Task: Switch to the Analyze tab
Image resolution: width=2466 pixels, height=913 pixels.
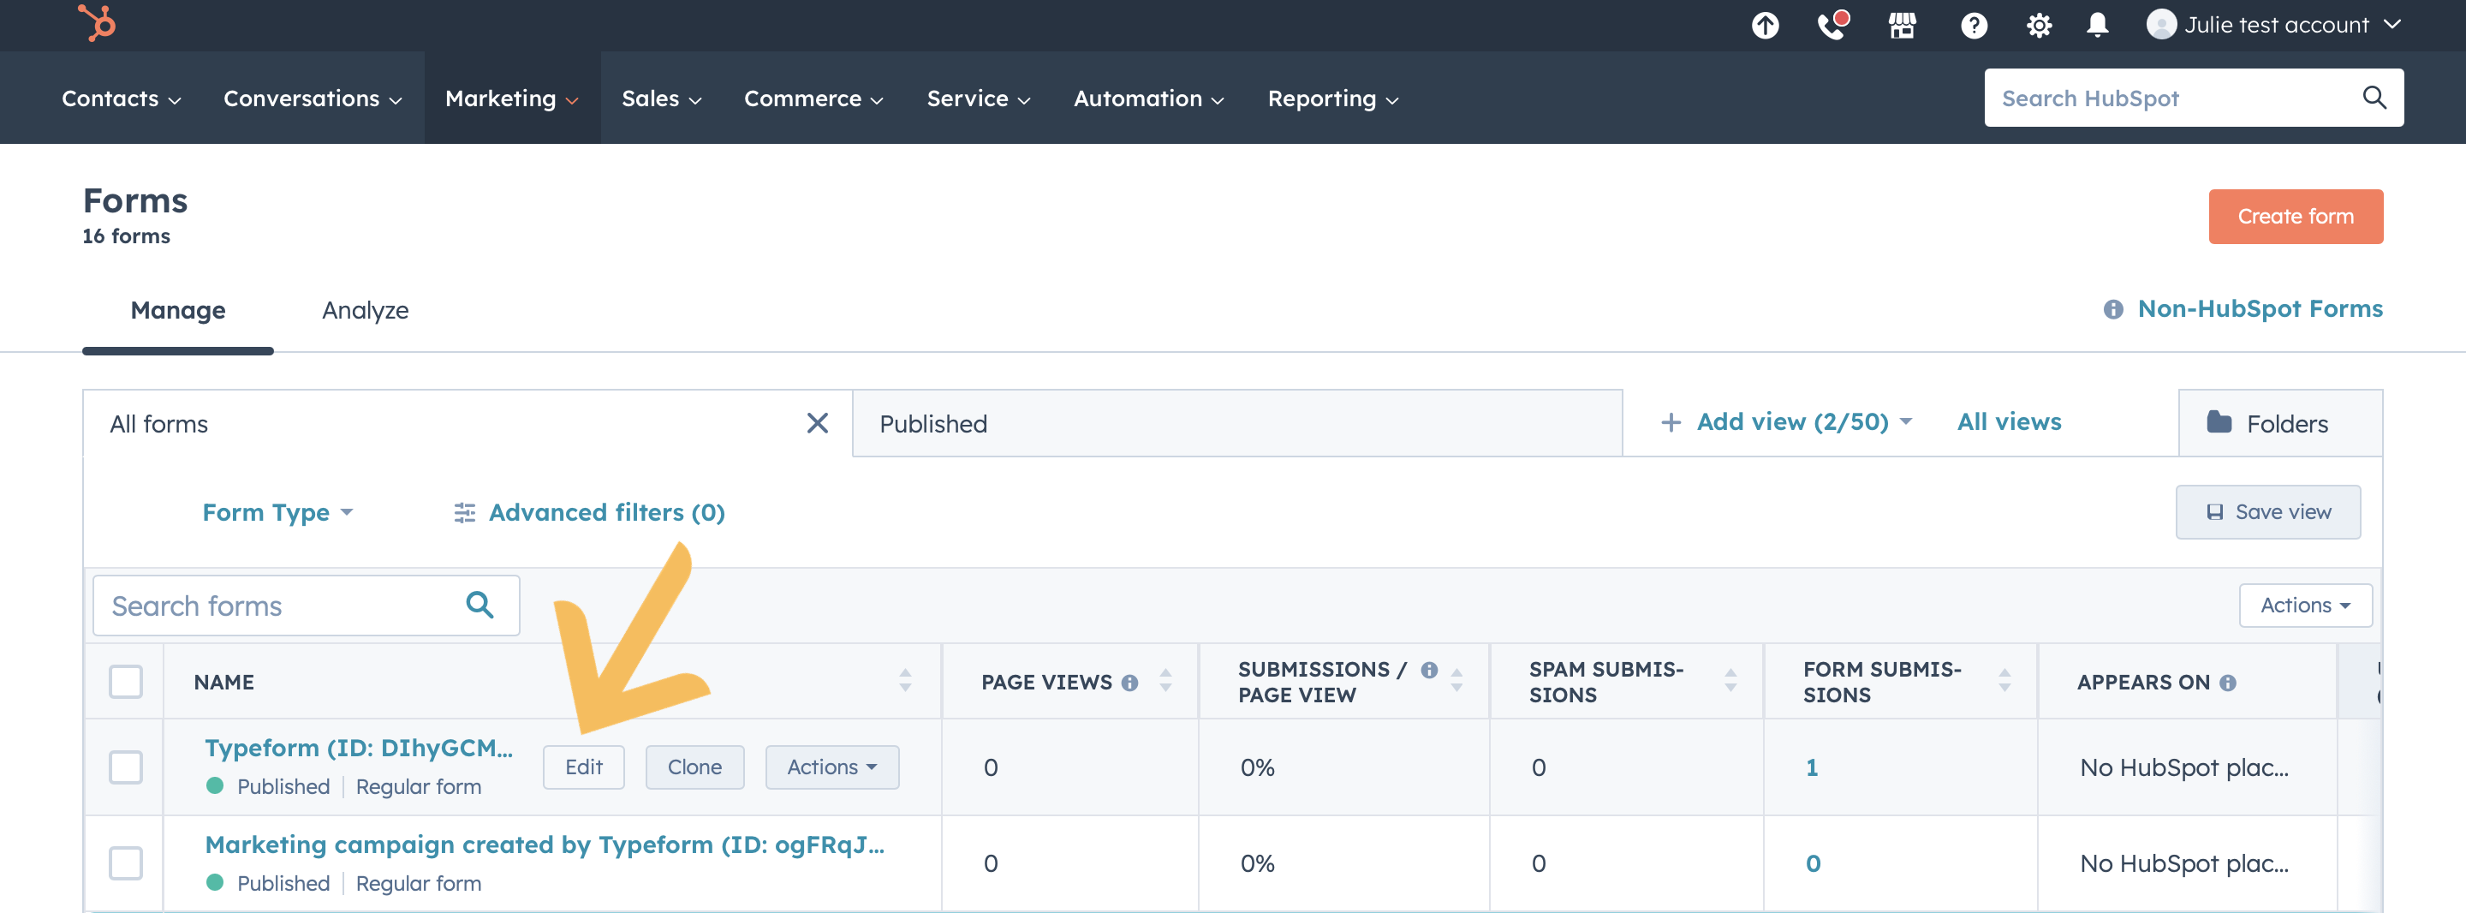Action: tap(365, 310)
